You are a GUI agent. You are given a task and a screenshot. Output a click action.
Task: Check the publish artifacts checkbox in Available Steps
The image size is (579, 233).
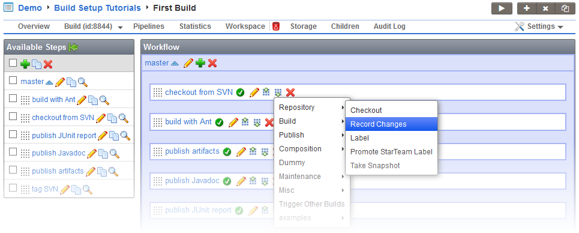pyautogui.click(x=13, y=170)
